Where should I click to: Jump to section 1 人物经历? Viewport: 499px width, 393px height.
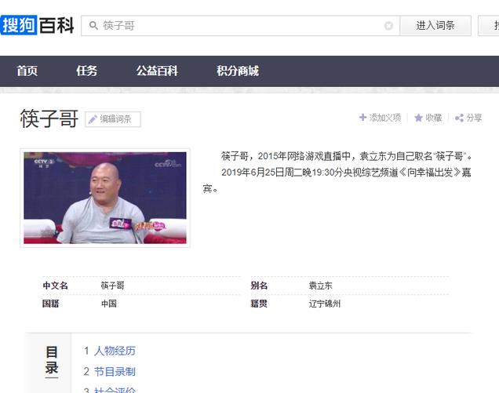click(115, 351)
